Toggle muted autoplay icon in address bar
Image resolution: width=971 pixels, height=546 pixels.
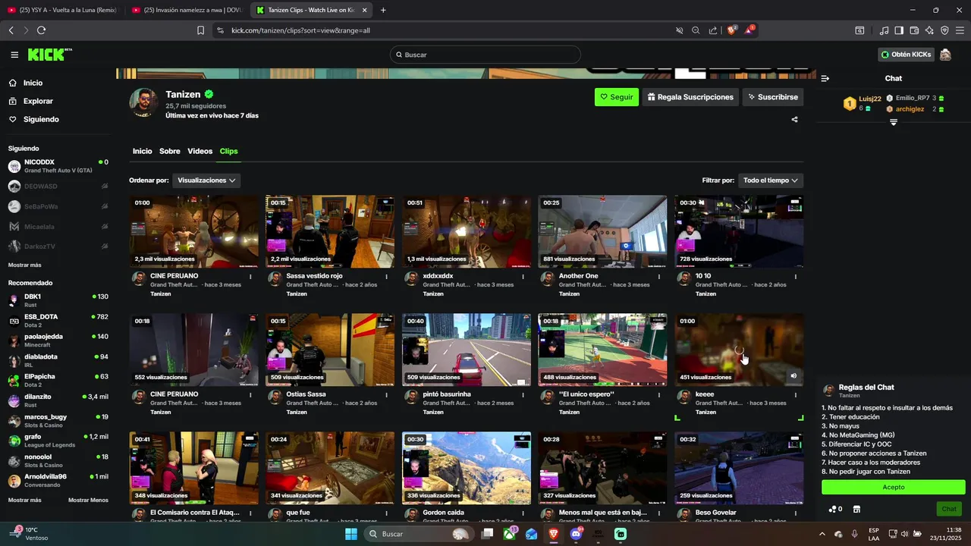tap(679, 30)
